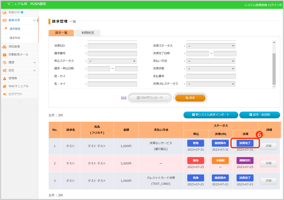Open 請求作成 in the sidebar
284x200 pixels.
pos(15,38)
